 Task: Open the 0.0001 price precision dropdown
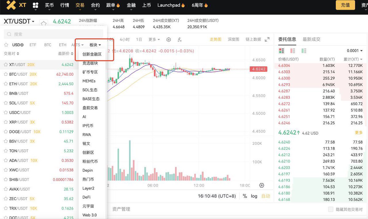tap(355, 51)
